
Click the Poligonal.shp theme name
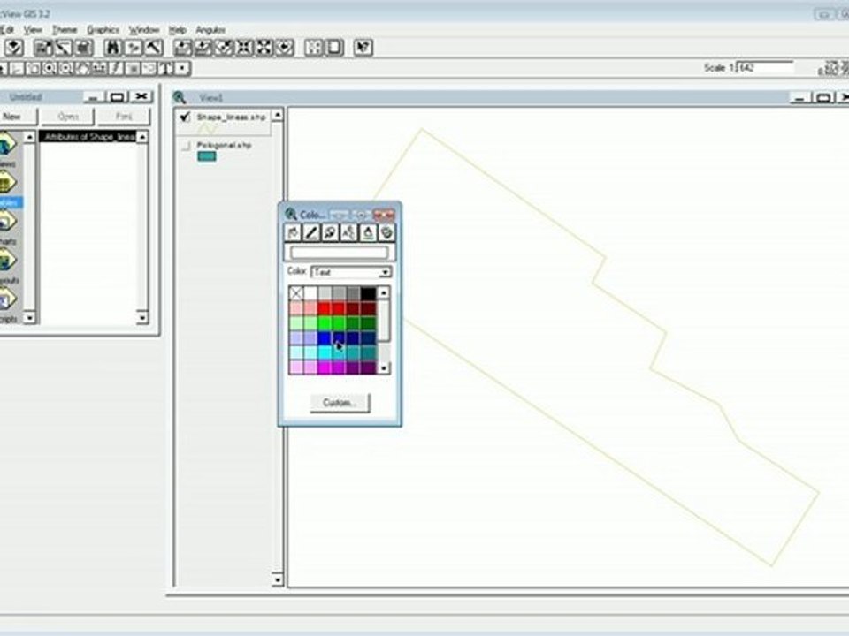(x=224, y=145)
